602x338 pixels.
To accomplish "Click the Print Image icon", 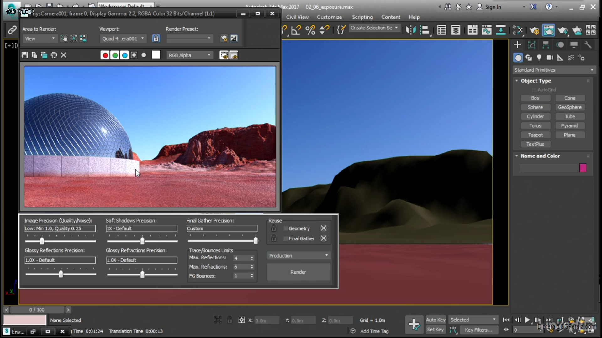I will point(54,55).
